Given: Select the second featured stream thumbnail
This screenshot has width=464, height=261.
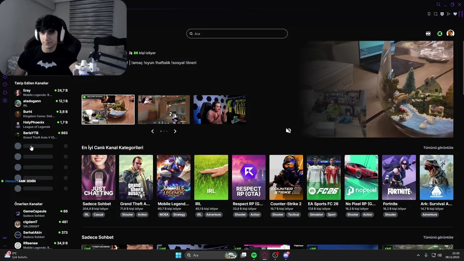Looking at the screenshot, I should tap(164, 109).
